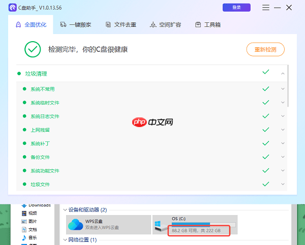Image resolution: width=305 pixels, height=245 pixels.
Task: Click the OS (C:) drive icon in Explorer
Action: click(x=161, y=226)
